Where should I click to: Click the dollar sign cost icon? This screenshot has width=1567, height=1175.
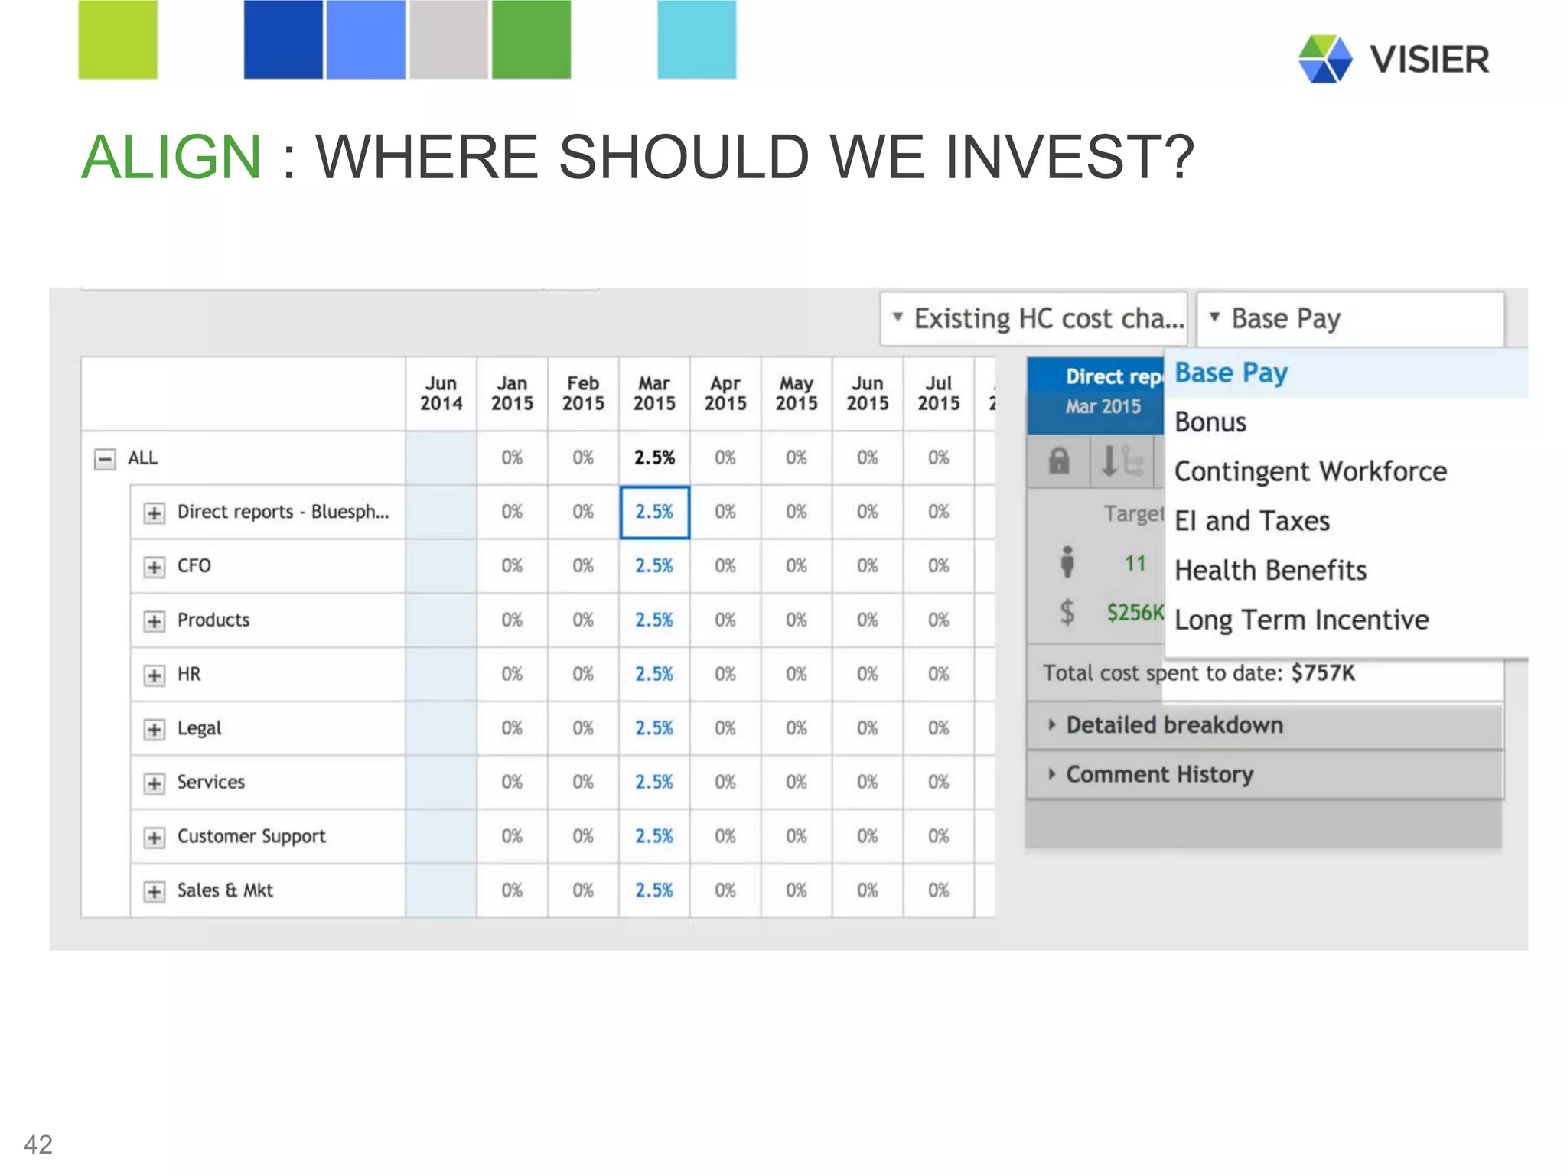point(1067,612)
